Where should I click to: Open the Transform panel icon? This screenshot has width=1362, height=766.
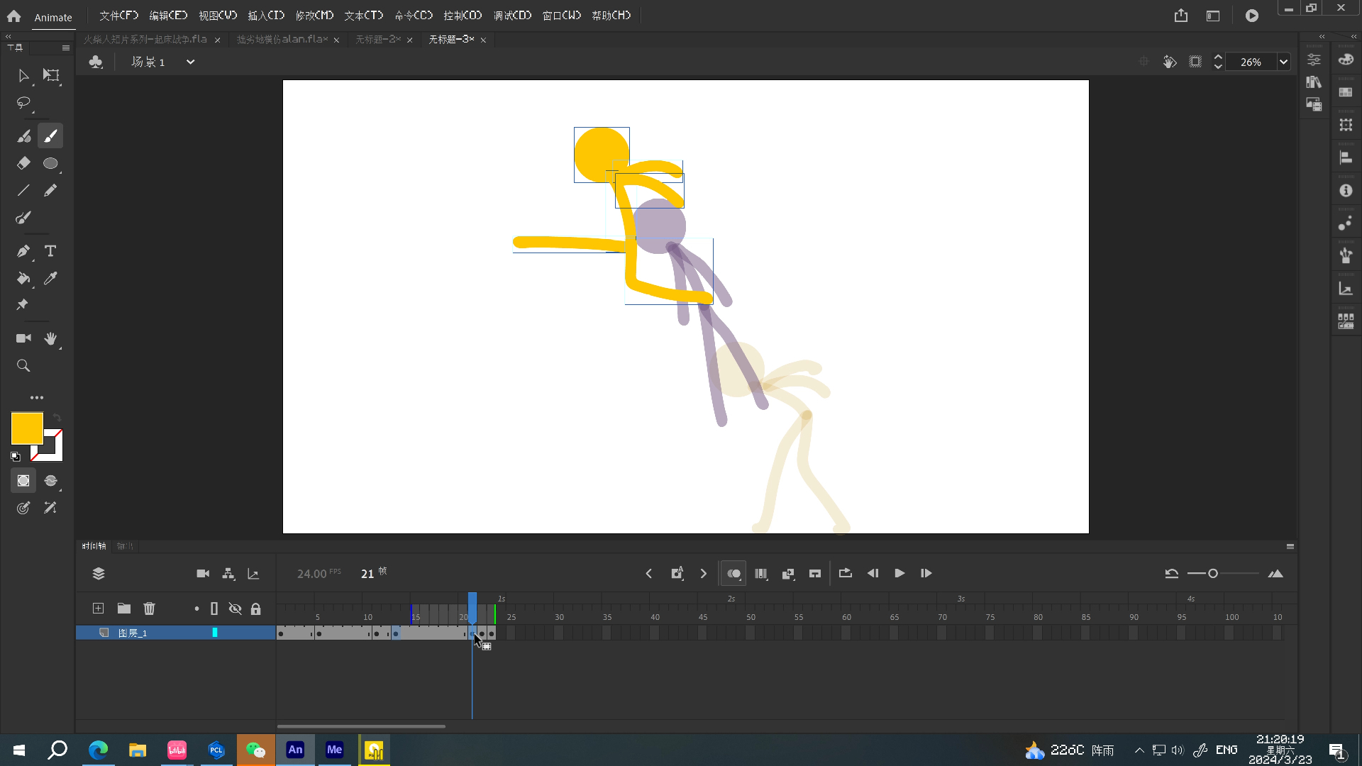point(1346,125)
